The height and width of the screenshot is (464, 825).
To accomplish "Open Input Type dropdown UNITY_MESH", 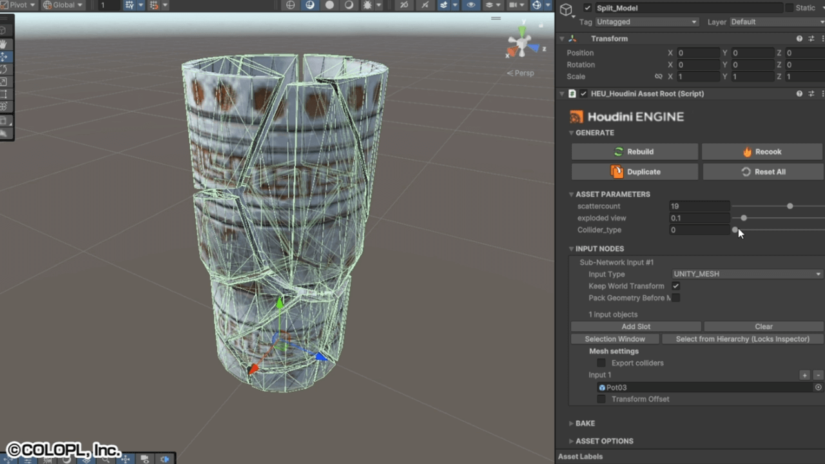I will [x=748, y=274].
